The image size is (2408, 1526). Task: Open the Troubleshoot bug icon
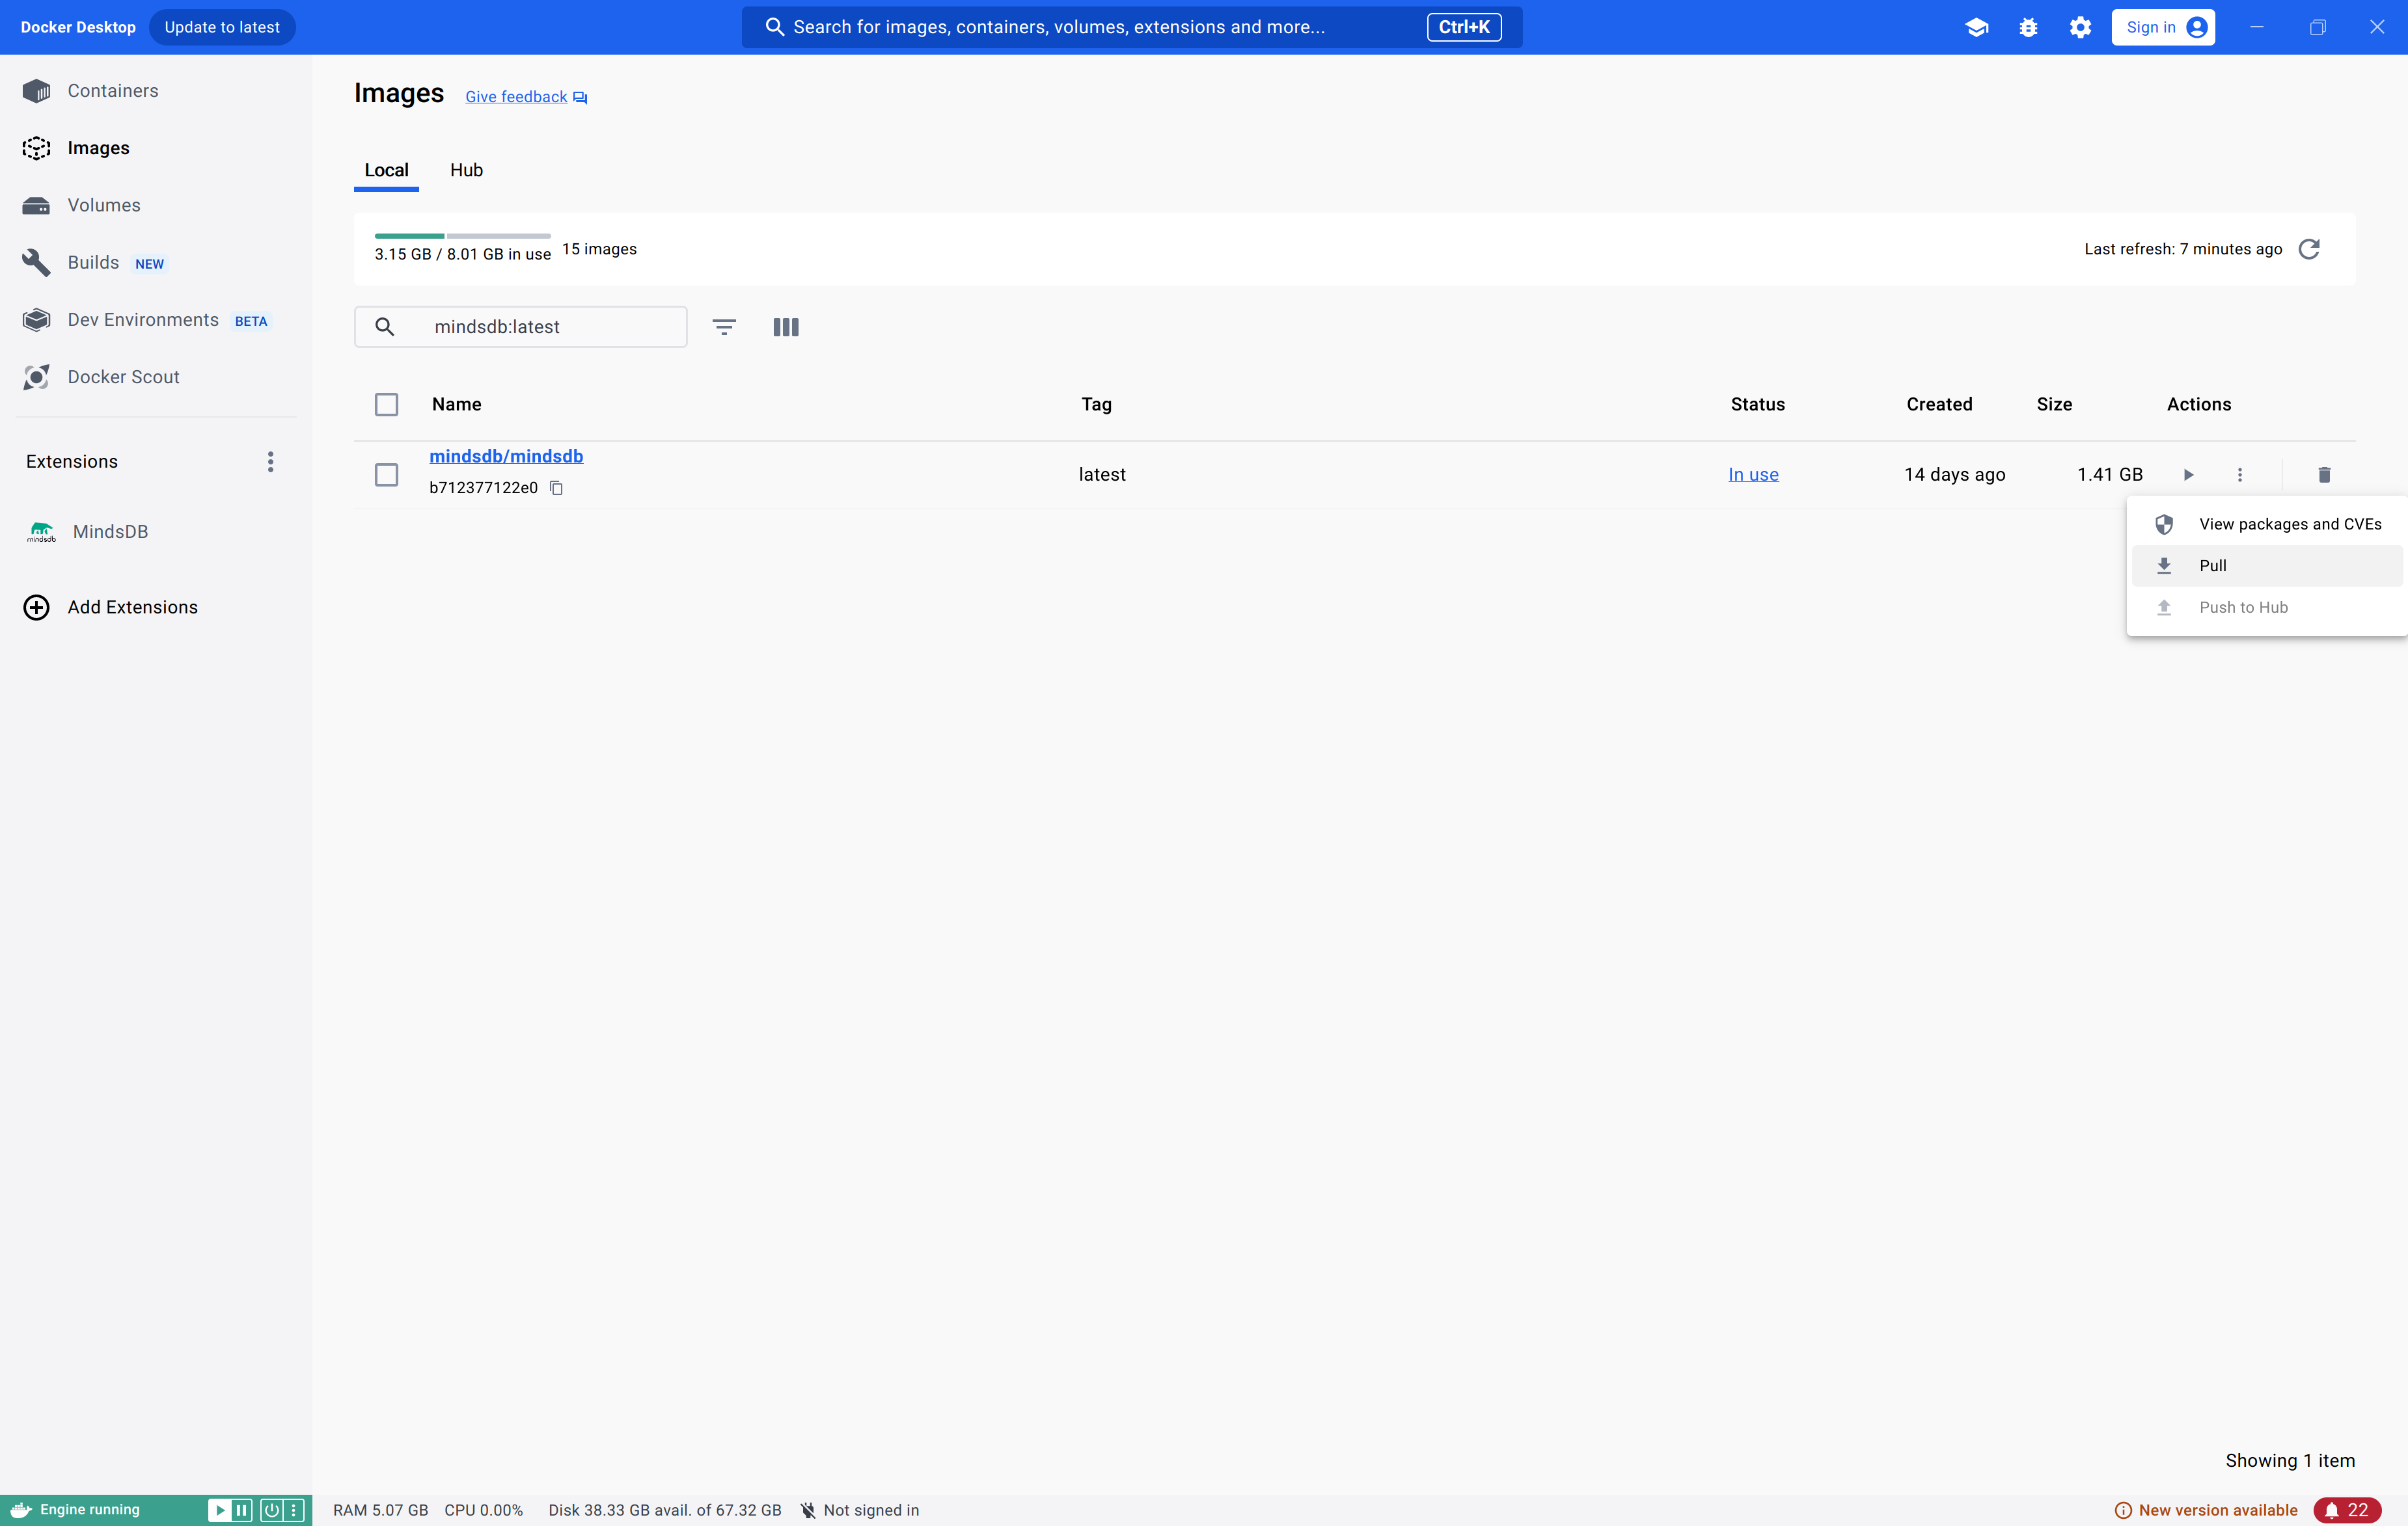[x=2028, y=27]
